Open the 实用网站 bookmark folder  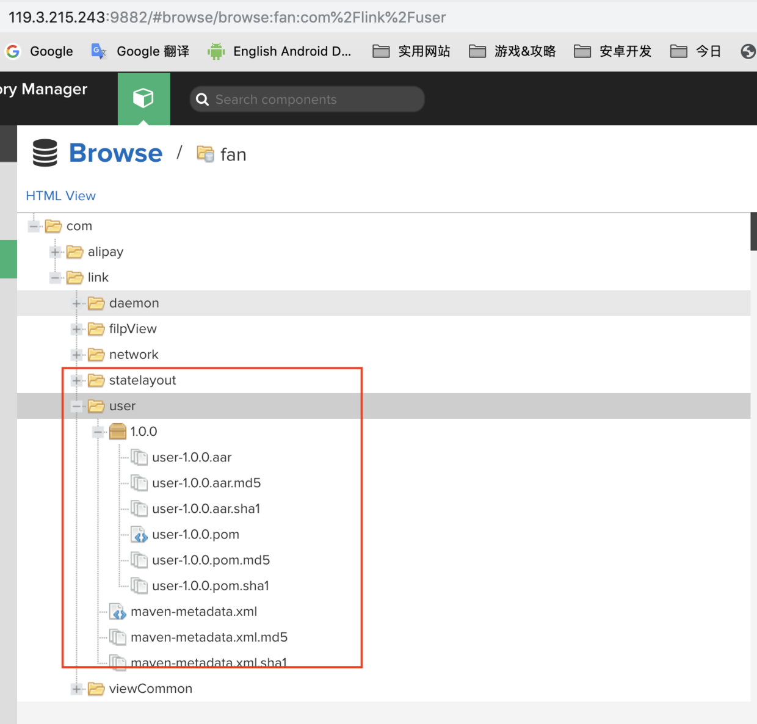click(x=411, y=51)
